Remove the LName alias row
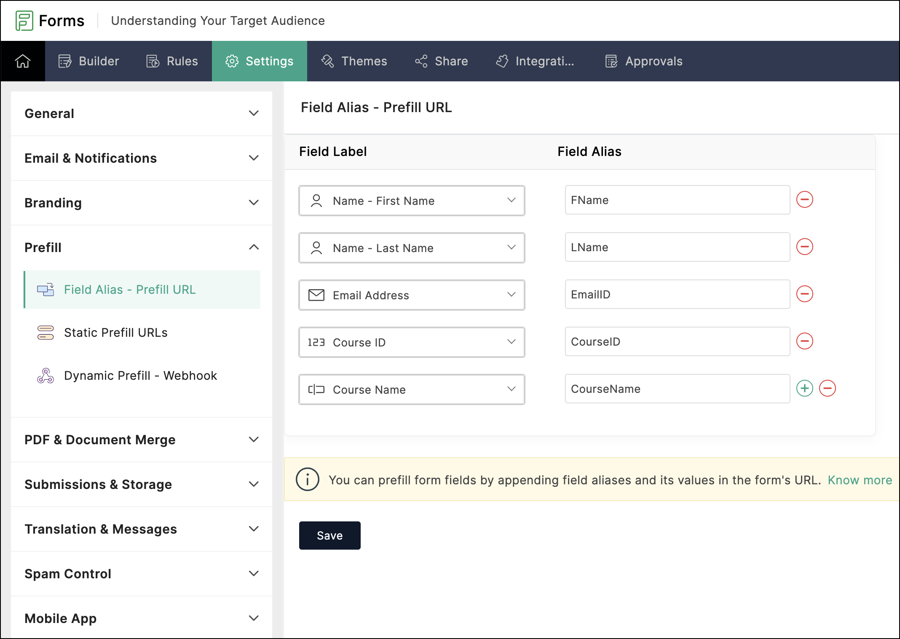The height and width of the screenshot is (639, 900). (x=804, y=247)
